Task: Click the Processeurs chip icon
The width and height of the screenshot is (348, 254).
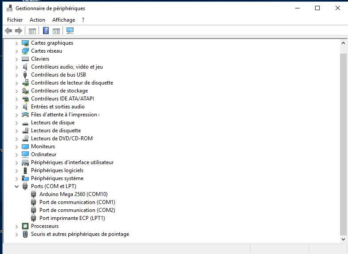Action: pos(25,226)
